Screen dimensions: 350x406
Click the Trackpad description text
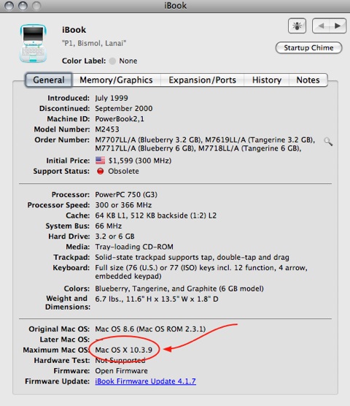(x=192, y=257)
